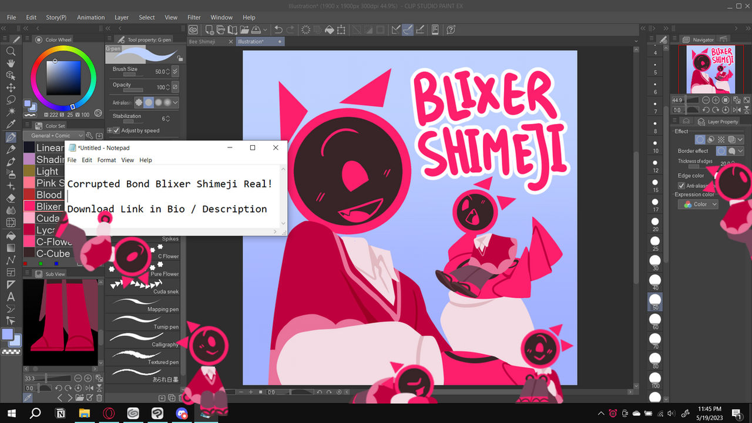Select the Auto select wand tool
This screenshot has height=423, width=752.
click(11, 113)
